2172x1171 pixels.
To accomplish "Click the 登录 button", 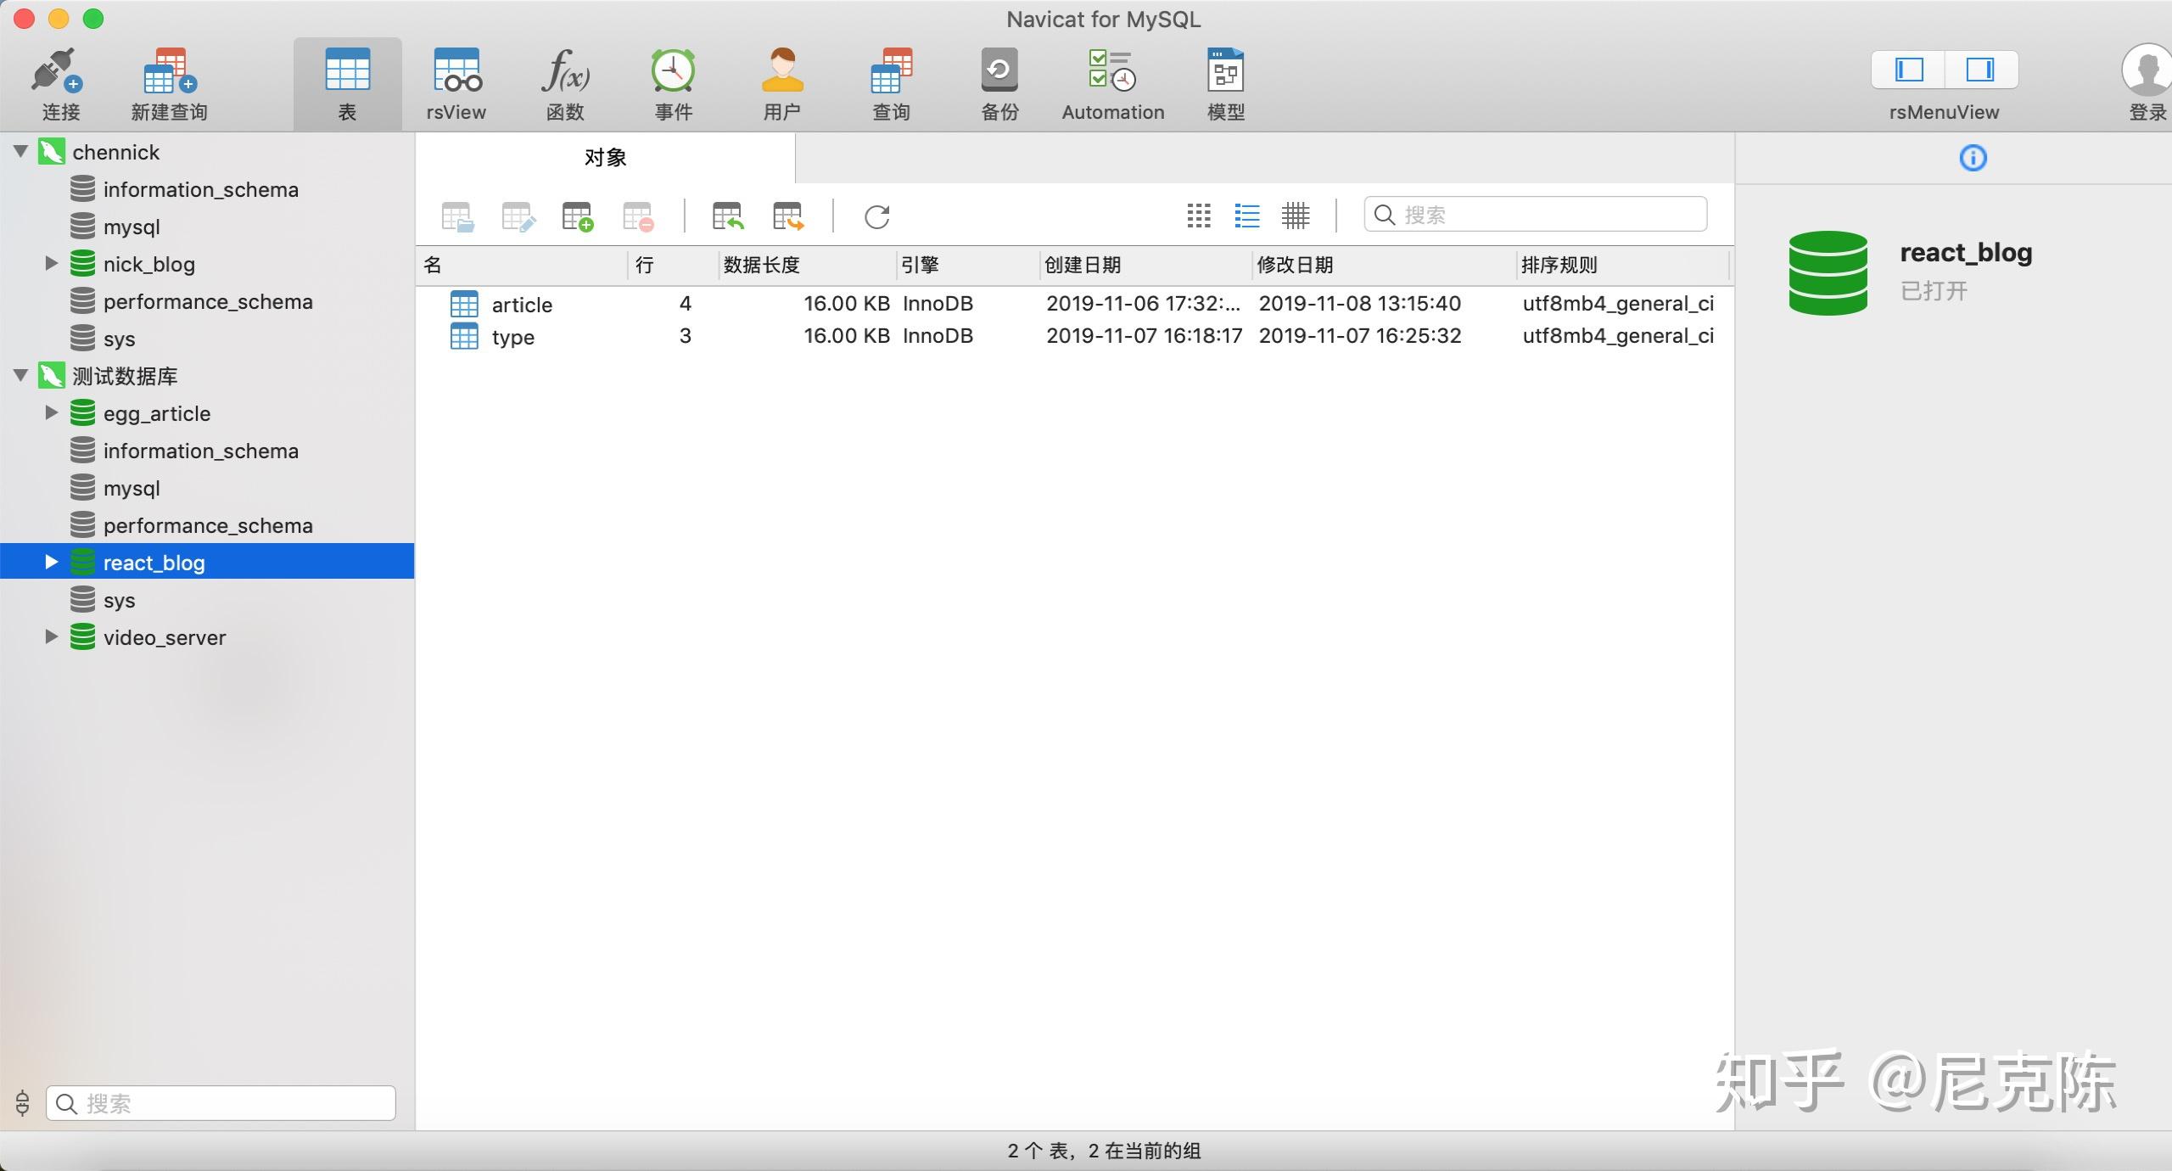I will point(2145,81).
